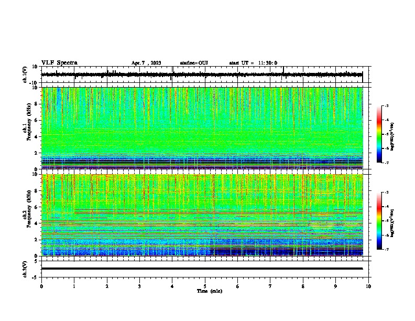Click the ch.1 spectrogram color bar
Viewport: 415px width, 321px height.
click(x=379, y=134)
